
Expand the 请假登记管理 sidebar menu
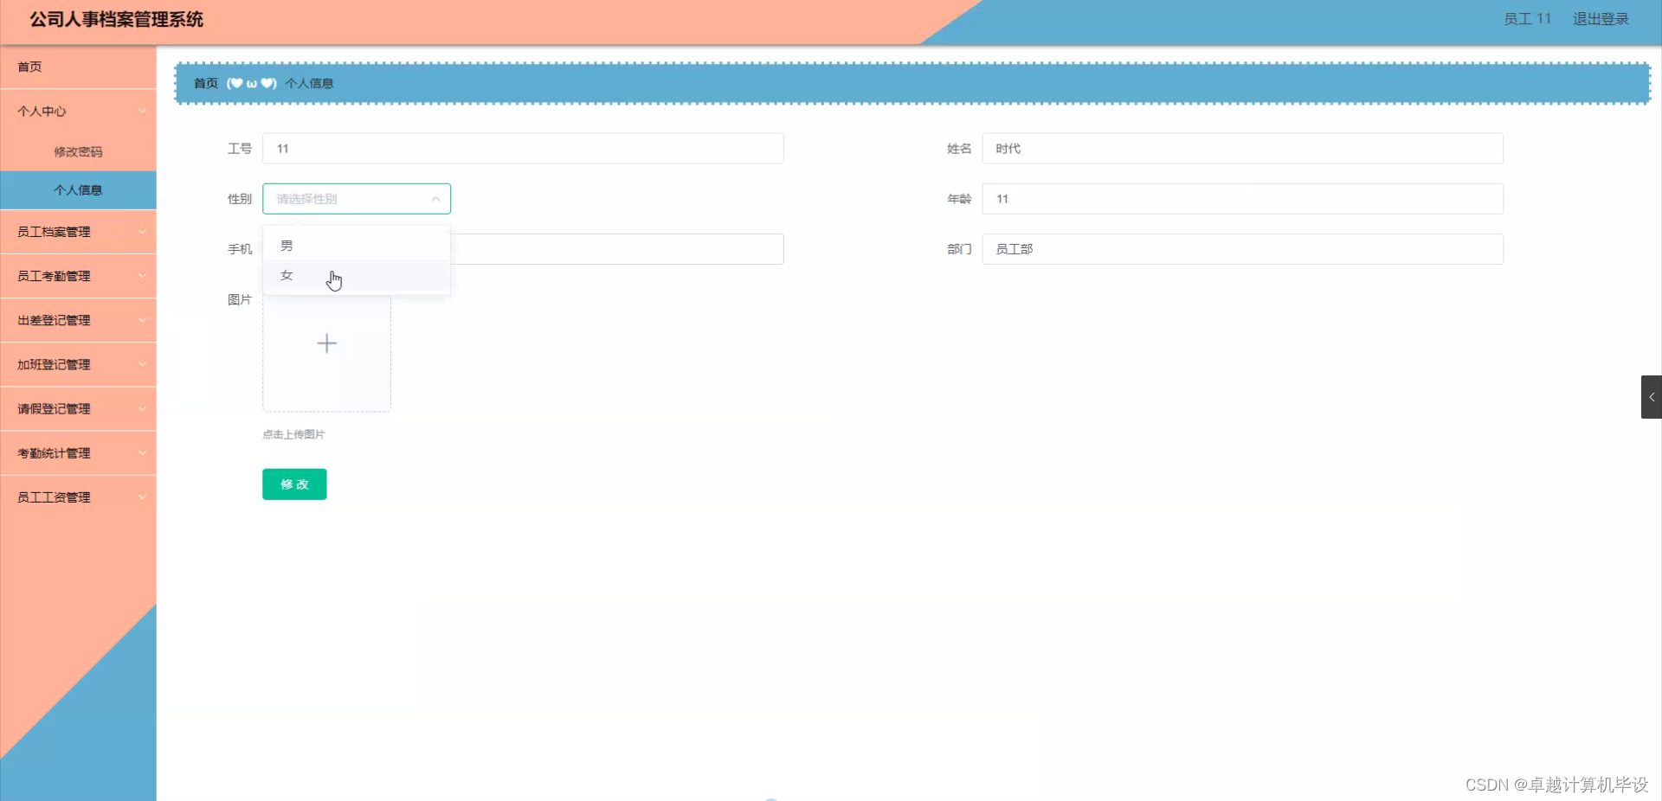[x=78, y=408]
